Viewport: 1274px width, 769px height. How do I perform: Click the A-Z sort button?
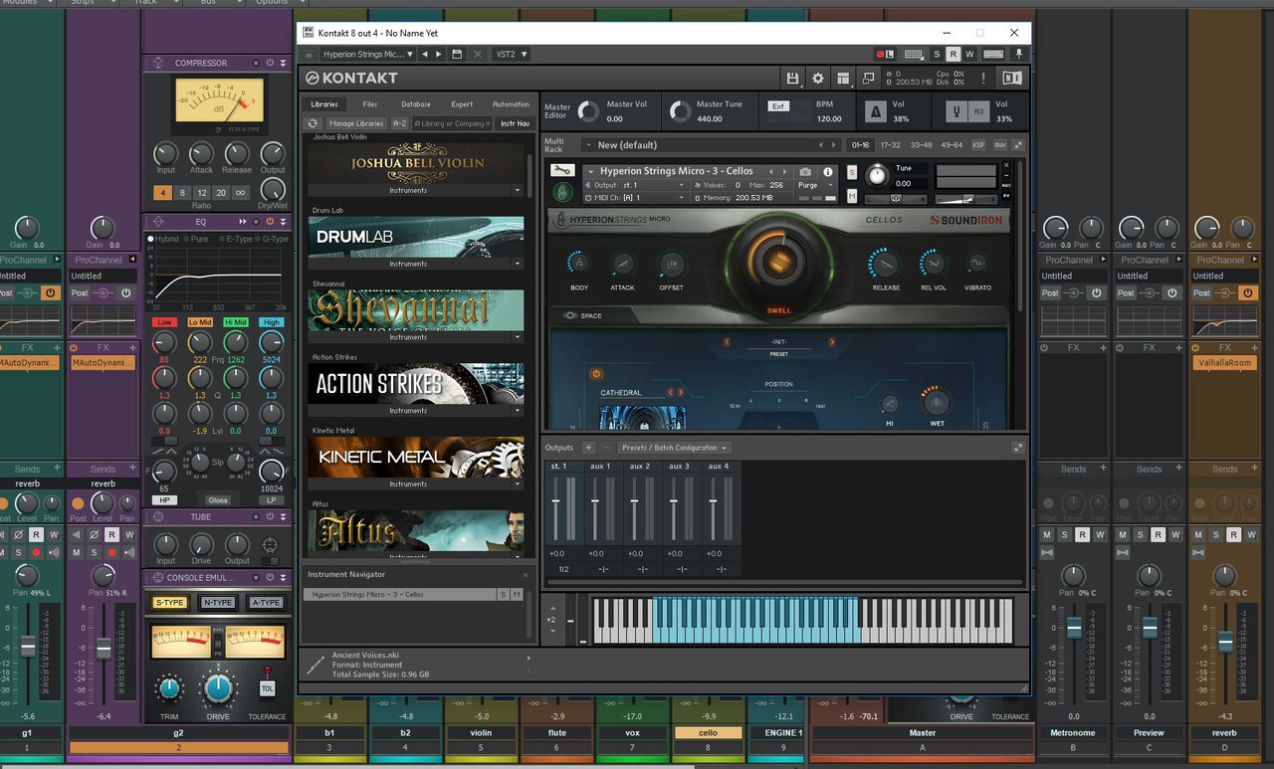click(x=400, y=123)
